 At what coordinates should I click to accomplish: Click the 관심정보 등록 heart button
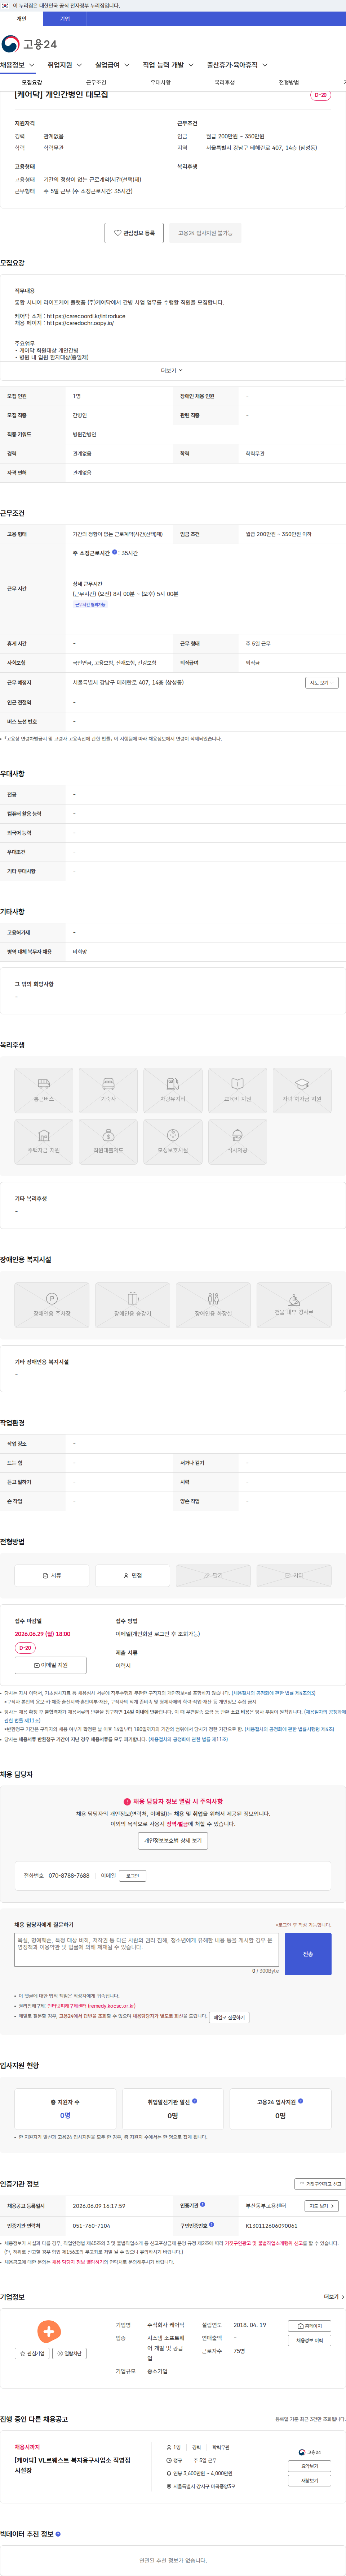(134, 233)
